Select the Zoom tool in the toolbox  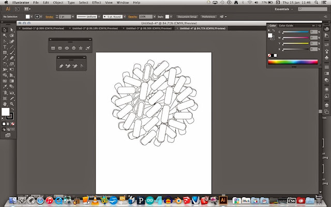click(11, 104)
